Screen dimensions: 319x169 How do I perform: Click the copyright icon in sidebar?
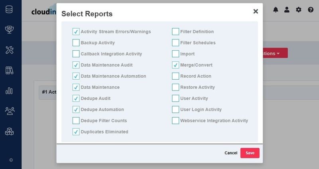(x=11, y=160)
